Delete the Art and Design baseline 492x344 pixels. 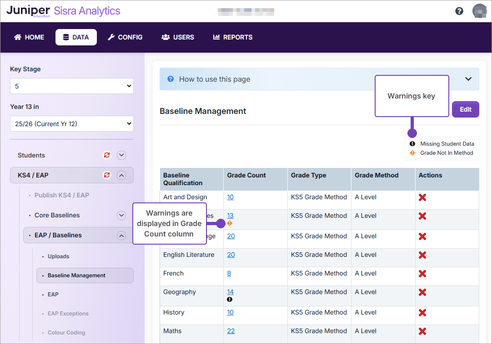point(422,197)
